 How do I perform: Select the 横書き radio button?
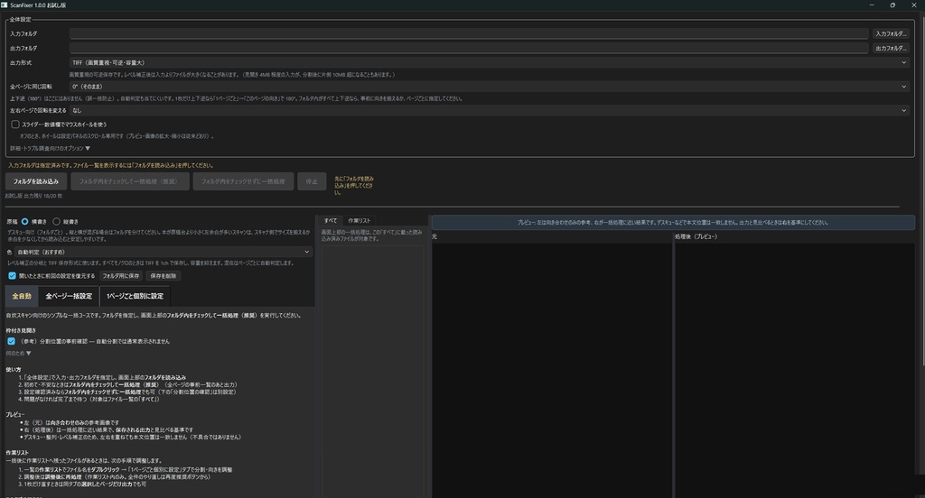coord(24,222)
